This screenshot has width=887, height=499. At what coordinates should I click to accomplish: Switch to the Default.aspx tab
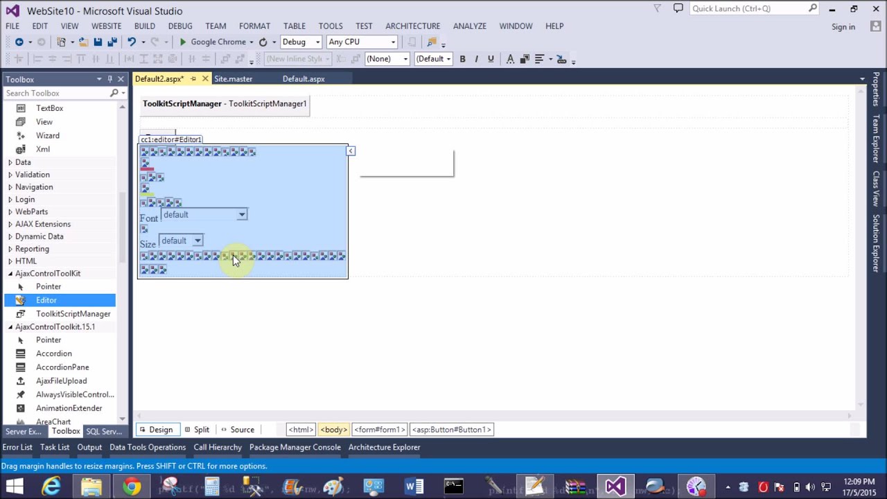pyautogui.click(x=304, y=79)
